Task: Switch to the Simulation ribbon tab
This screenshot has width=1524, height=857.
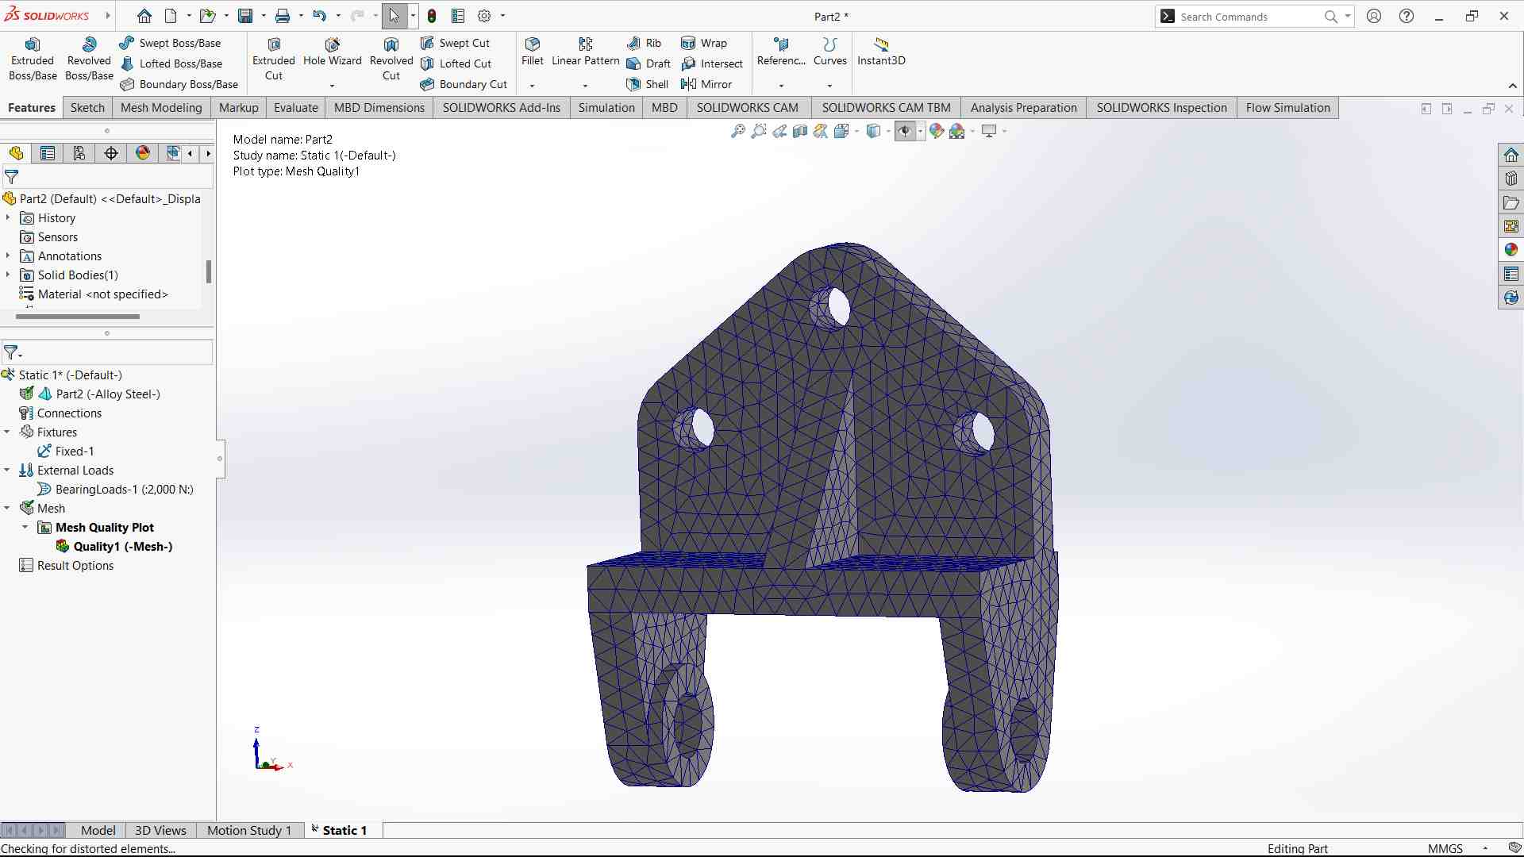Action: 606,108
